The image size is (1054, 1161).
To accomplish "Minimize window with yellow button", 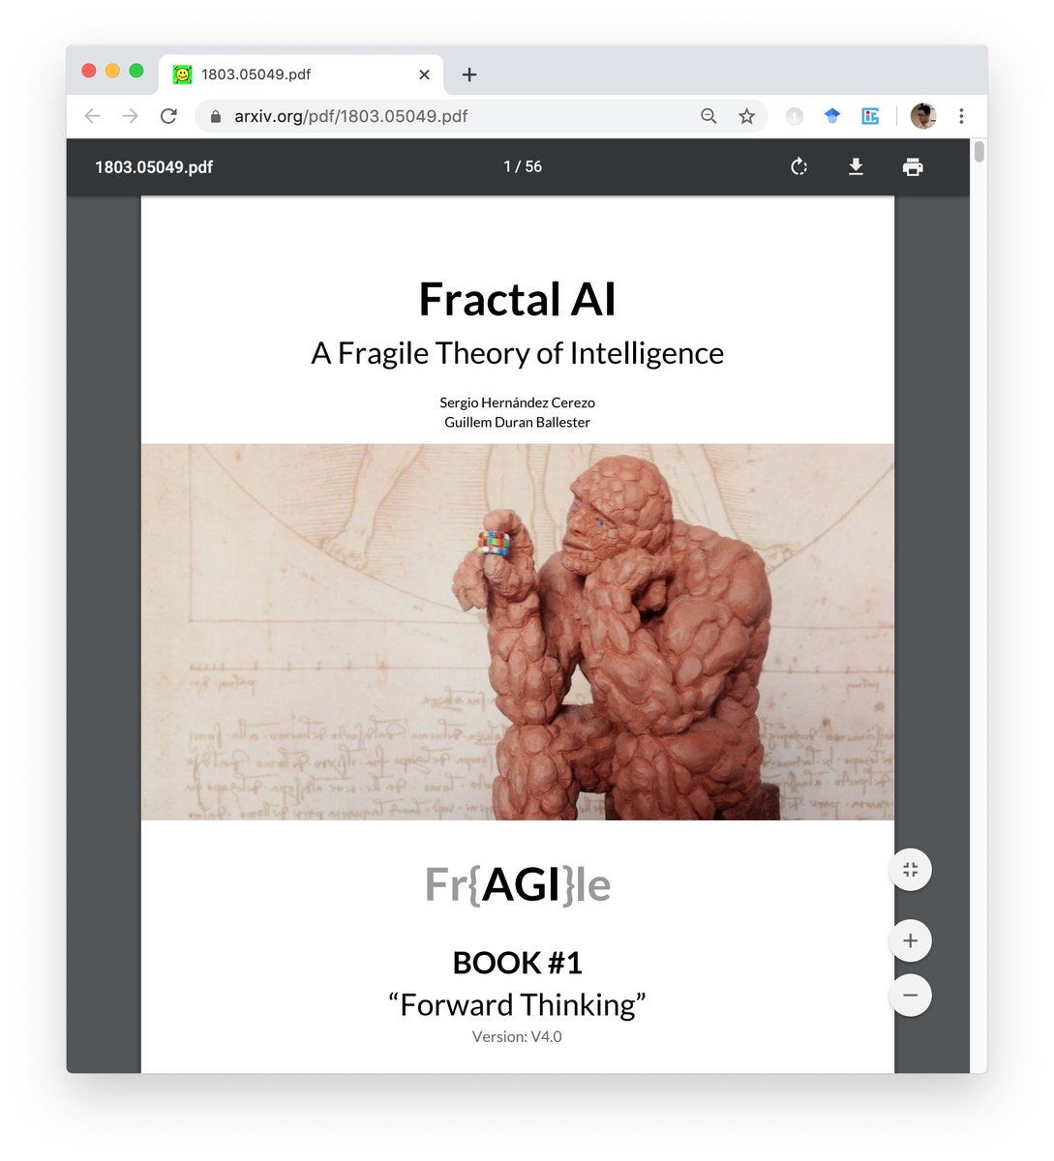I will point(112,71).
